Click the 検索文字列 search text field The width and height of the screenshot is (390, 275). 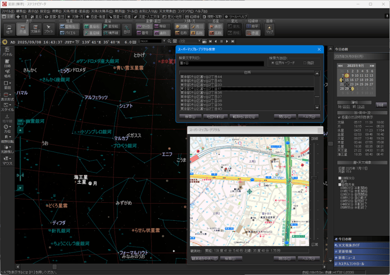click(221, 63)
